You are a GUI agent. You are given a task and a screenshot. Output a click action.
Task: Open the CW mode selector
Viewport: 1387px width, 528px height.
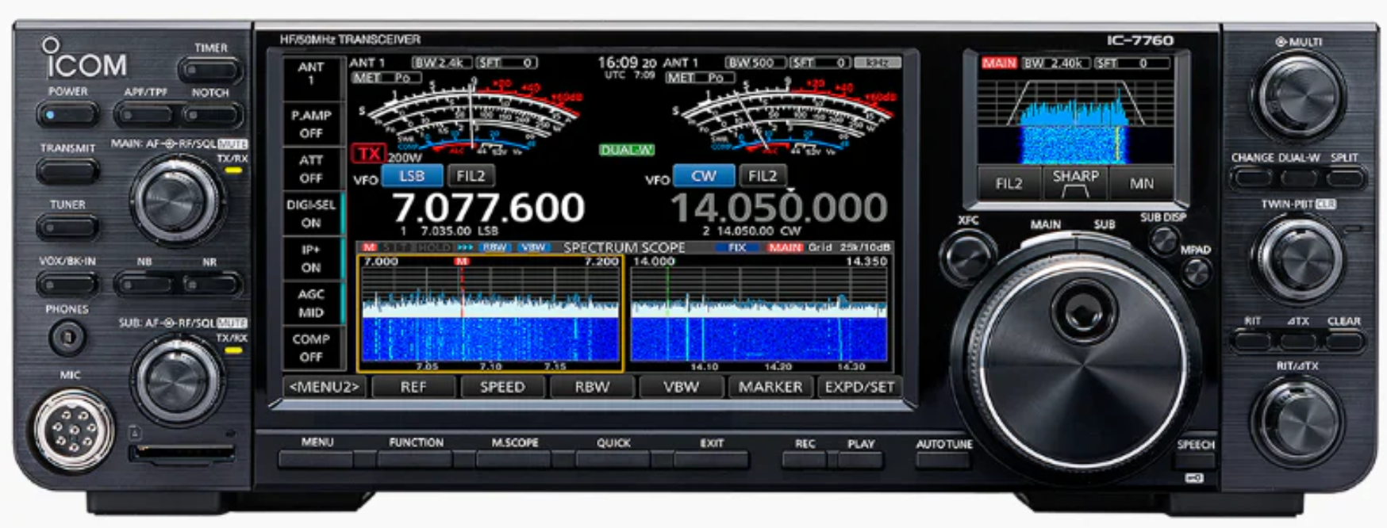tap(703, 175)
